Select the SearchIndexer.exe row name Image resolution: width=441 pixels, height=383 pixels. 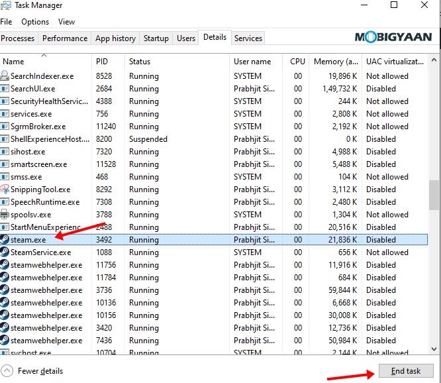click(42, 76)
